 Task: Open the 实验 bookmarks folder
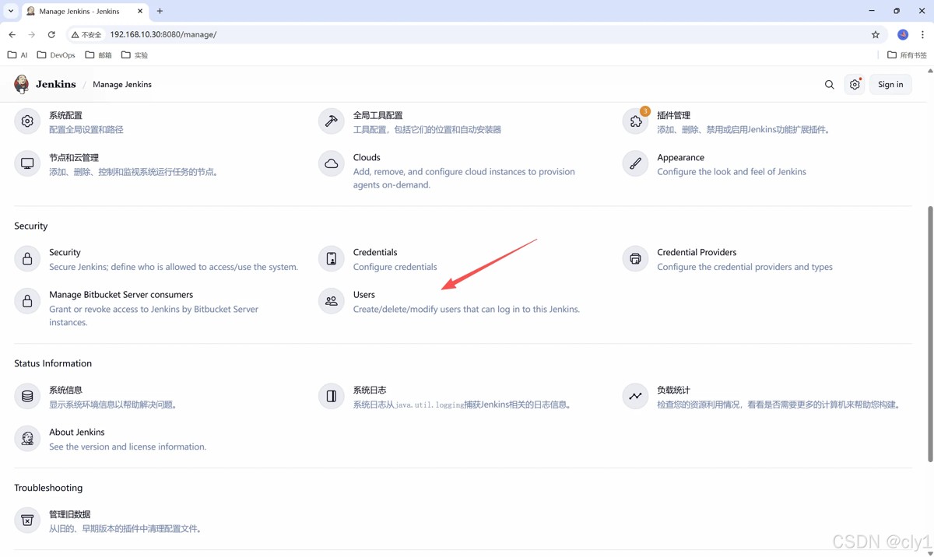[x=135, y=55]
